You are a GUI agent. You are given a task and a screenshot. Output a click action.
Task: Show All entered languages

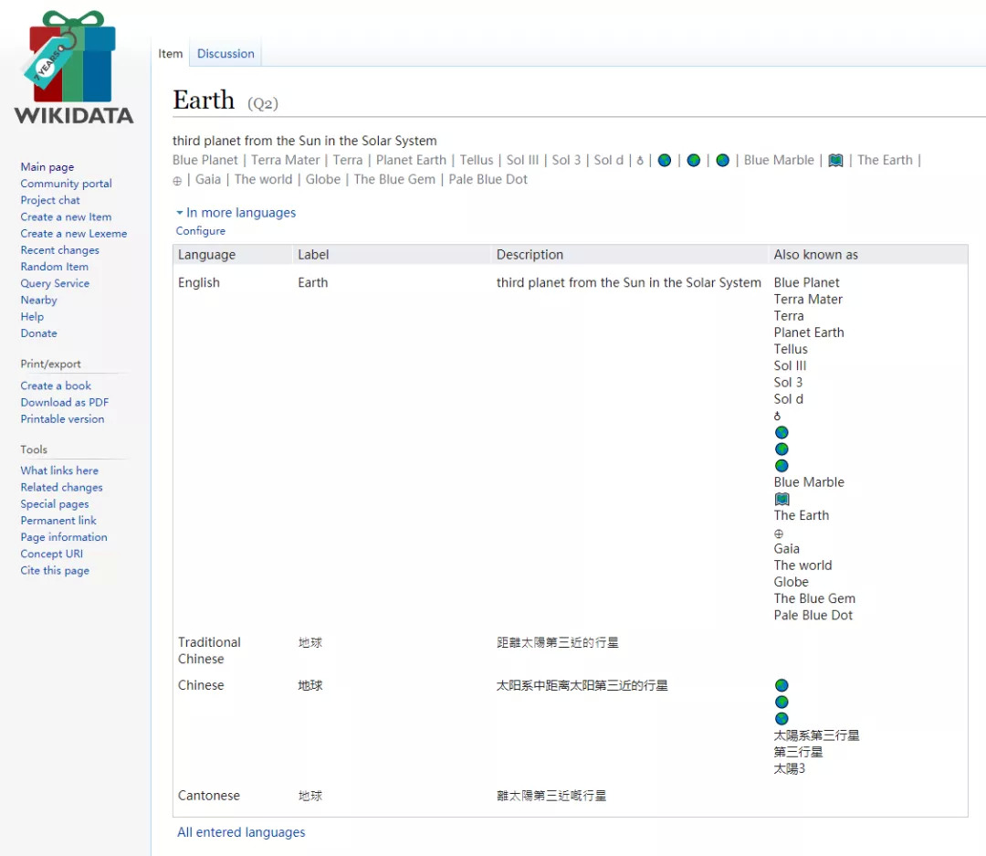point(241,832)
